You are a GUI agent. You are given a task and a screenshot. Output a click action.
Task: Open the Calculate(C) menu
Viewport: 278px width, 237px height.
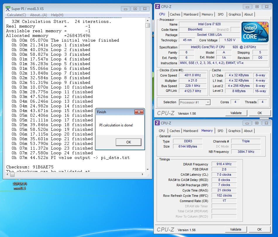click(16, 15)
